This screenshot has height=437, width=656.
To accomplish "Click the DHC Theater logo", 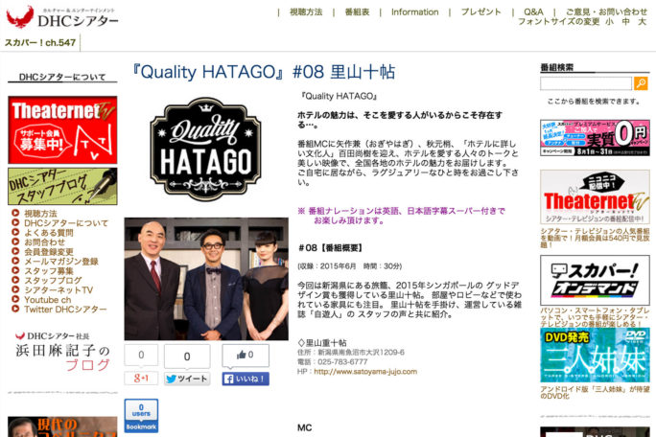I will [62, 17].
